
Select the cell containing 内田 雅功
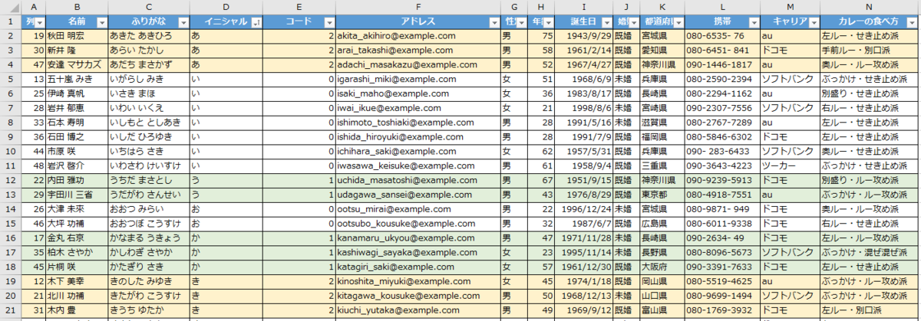[x=78, y=180]
